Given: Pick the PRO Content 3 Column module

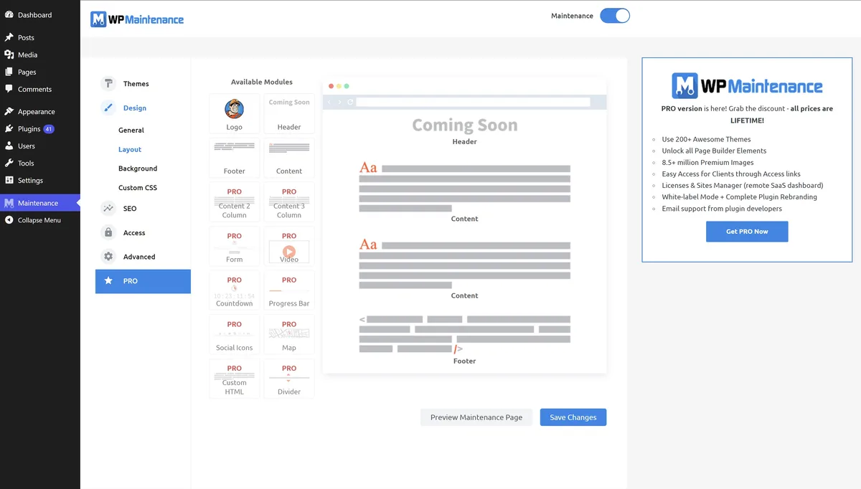Looking at the screenshot, I should tap(289, 201).
